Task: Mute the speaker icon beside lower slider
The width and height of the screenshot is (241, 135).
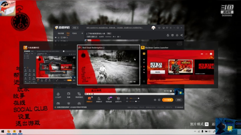Action: (x=127, y=101)
